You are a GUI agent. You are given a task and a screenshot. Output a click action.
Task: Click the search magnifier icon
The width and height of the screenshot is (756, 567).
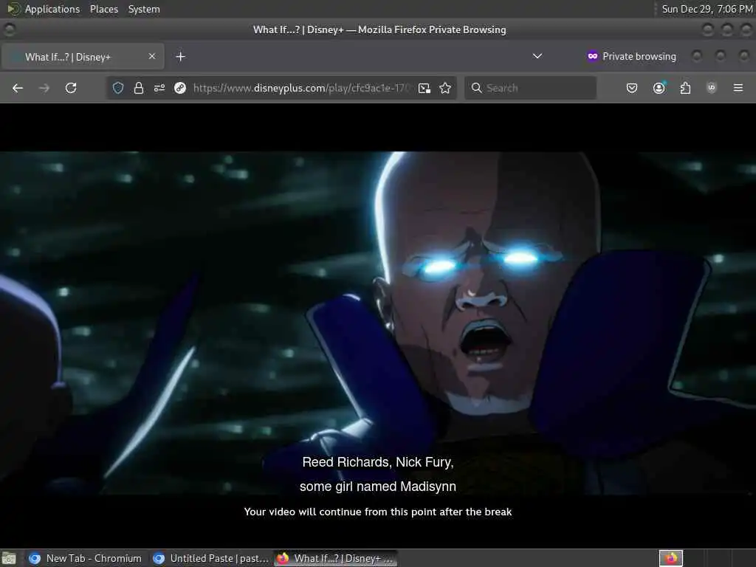click(x=476, y=88)
